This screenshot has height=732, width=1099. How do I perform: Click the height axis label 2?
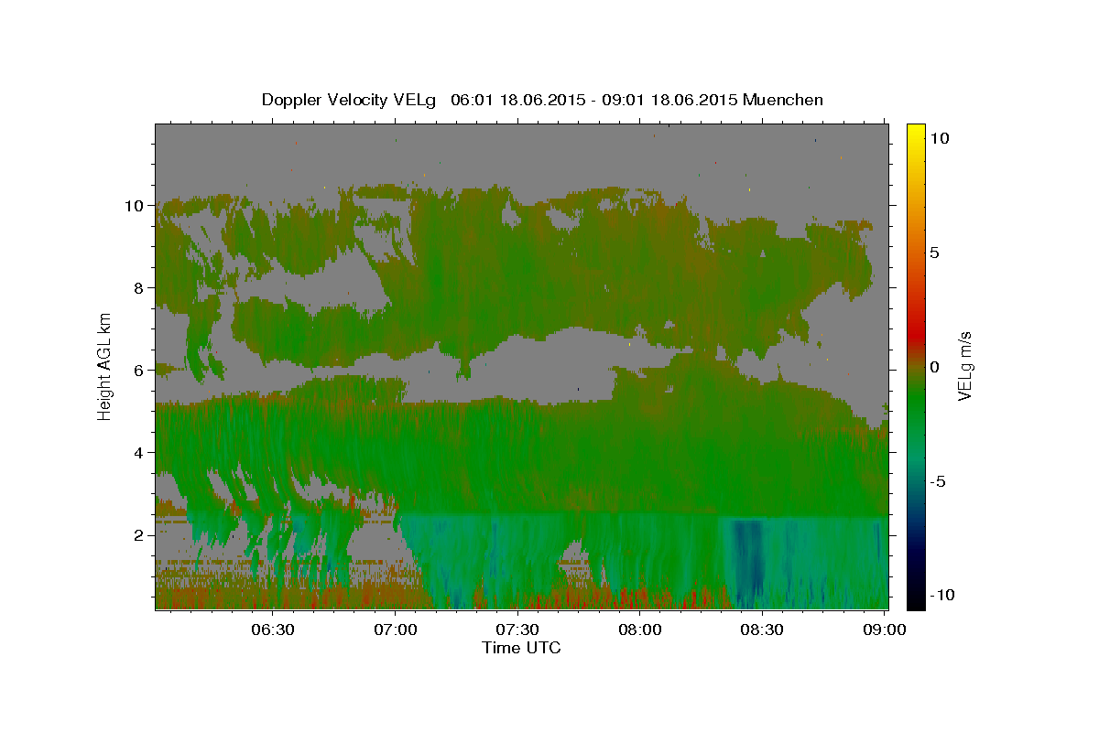coord(138,535)
